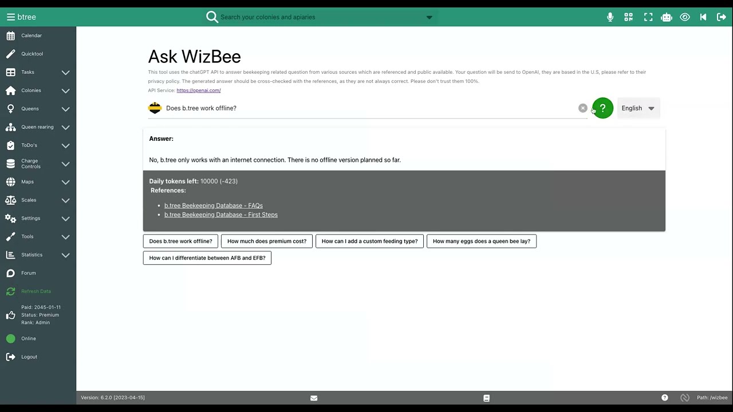The image size is (733, 412).
Task: Click the Settings gears icon
Action: point(10,219)
